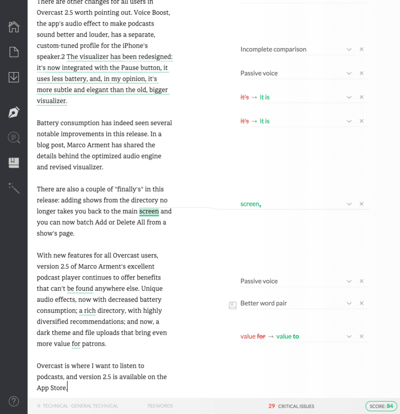Expand the Incomplete comparison card
Image resolution: width=400 pixels, height=414 pixels.
349,49
